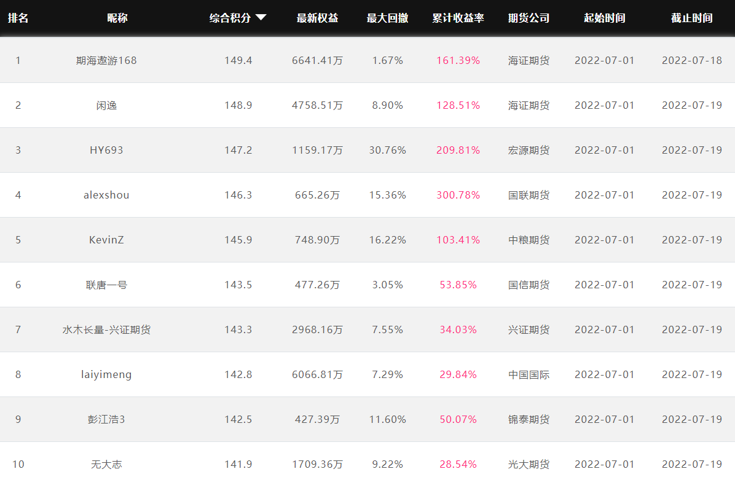Click score value 147.2
The height and width of the screenshot is (485, 735).
(x=238, y=150)
